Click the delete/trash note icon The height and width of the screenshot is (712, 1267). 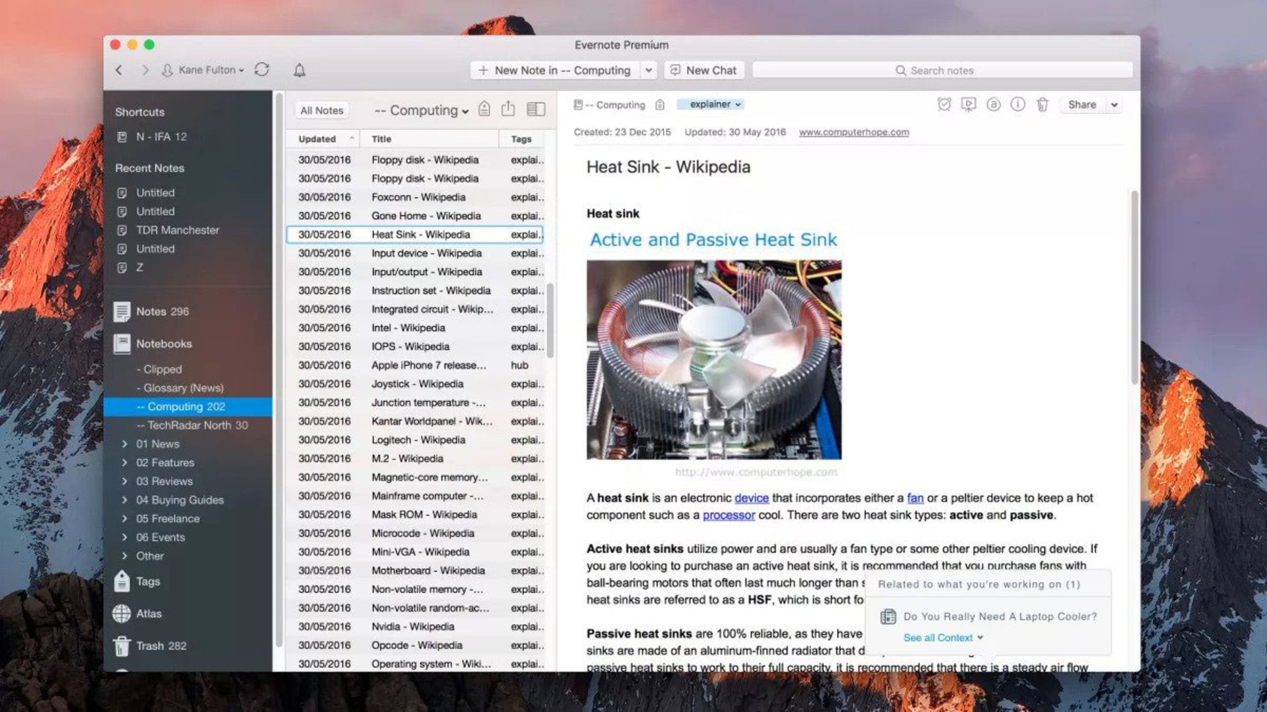tap(1041, 104)
